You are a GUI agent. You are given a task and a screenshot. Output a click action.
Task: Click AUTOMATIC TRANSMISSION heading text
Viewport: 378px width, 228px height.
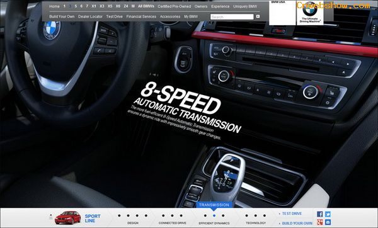coord(187,115)
